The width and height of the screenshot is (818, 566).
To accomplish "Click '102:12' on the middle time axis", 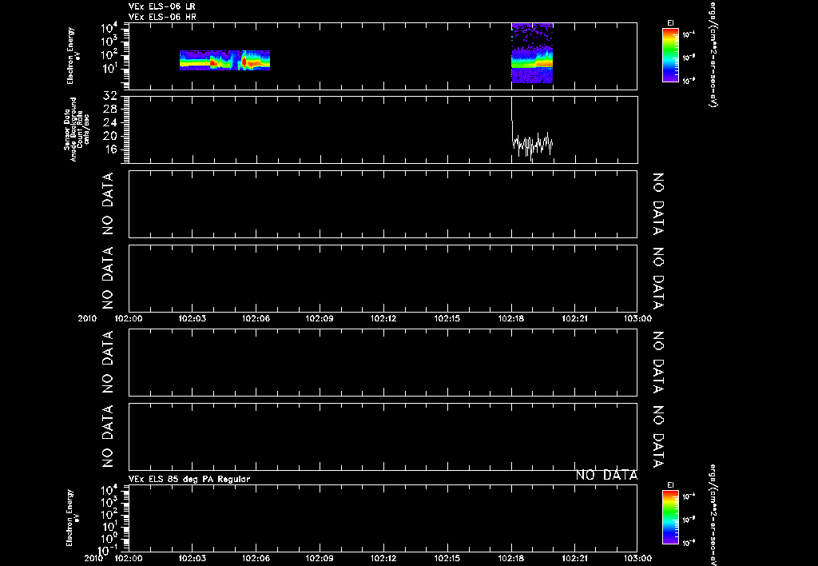I will click(383, 318).
